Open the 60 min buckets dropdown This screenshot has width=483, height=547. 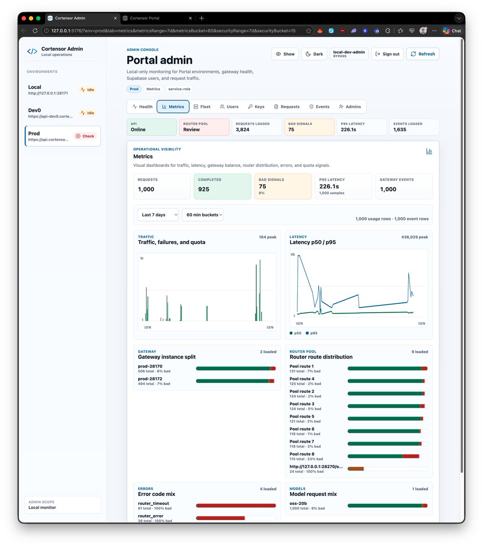coord(203,215)
